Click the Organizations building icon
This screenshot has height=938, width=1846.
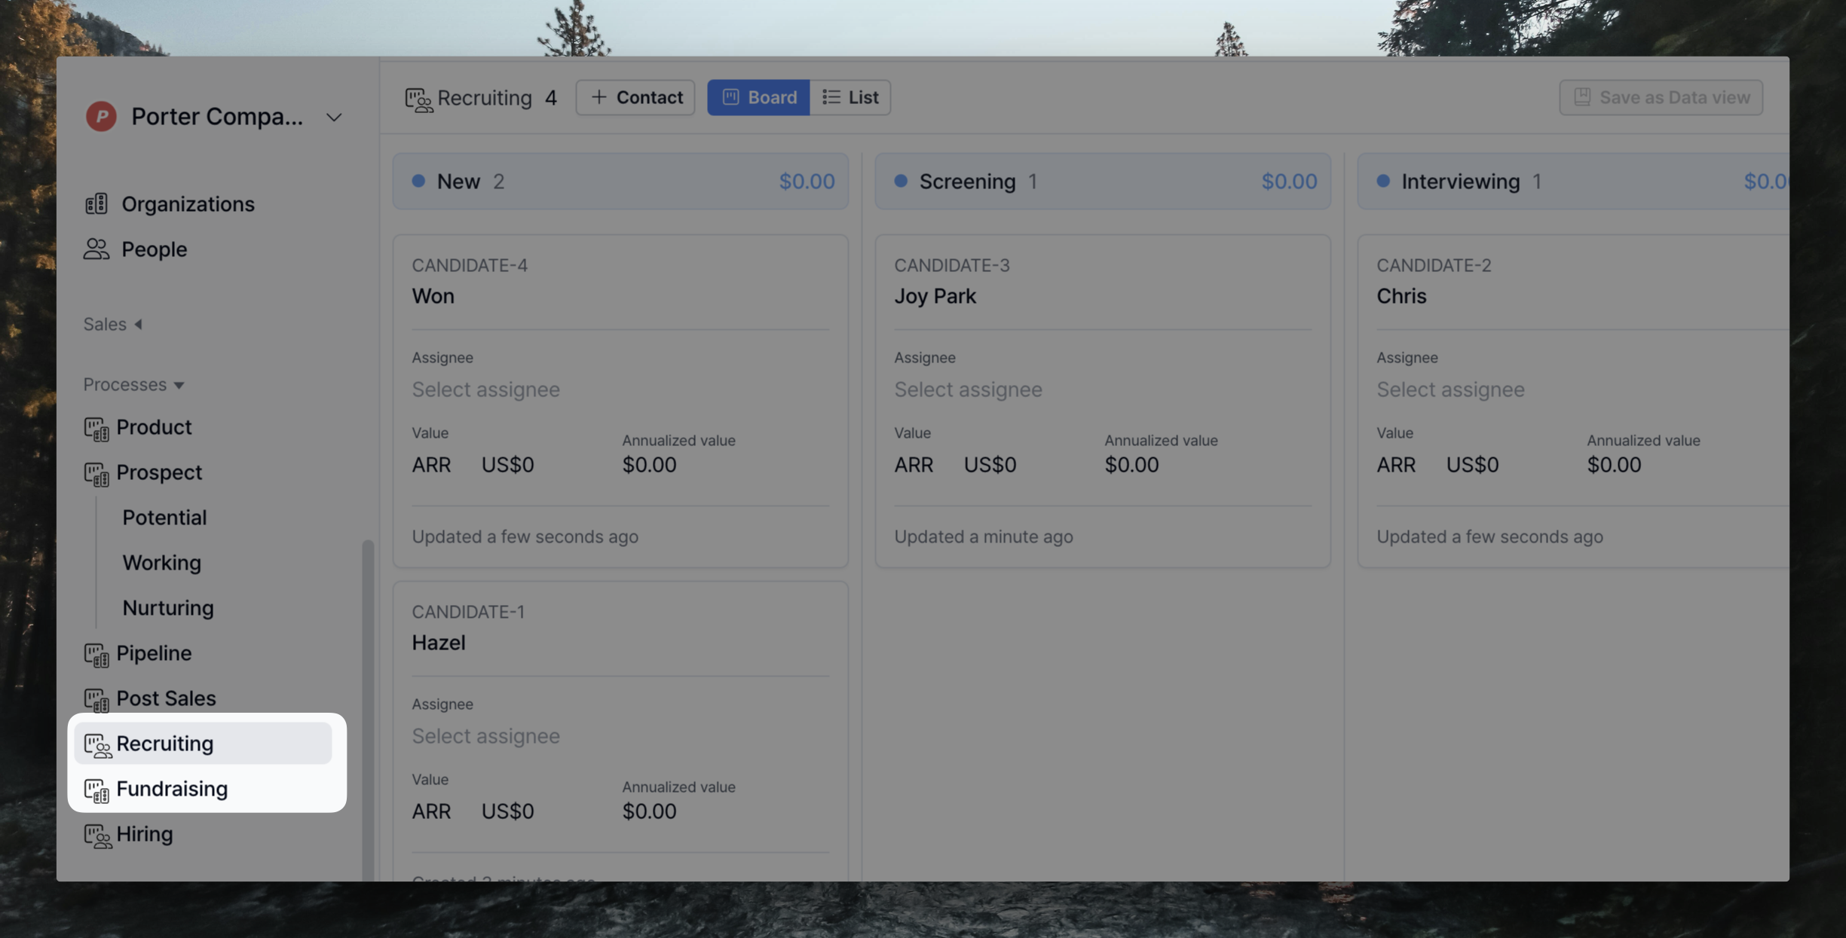(x=96, y=204)
